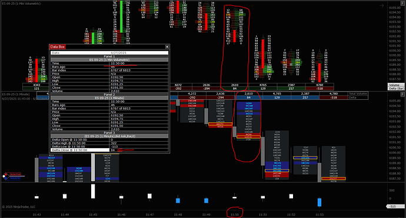Select the Time 11:50:00 row in Panel 1
The width and height of the screenshot is (406, 218).
click(109, 63)
